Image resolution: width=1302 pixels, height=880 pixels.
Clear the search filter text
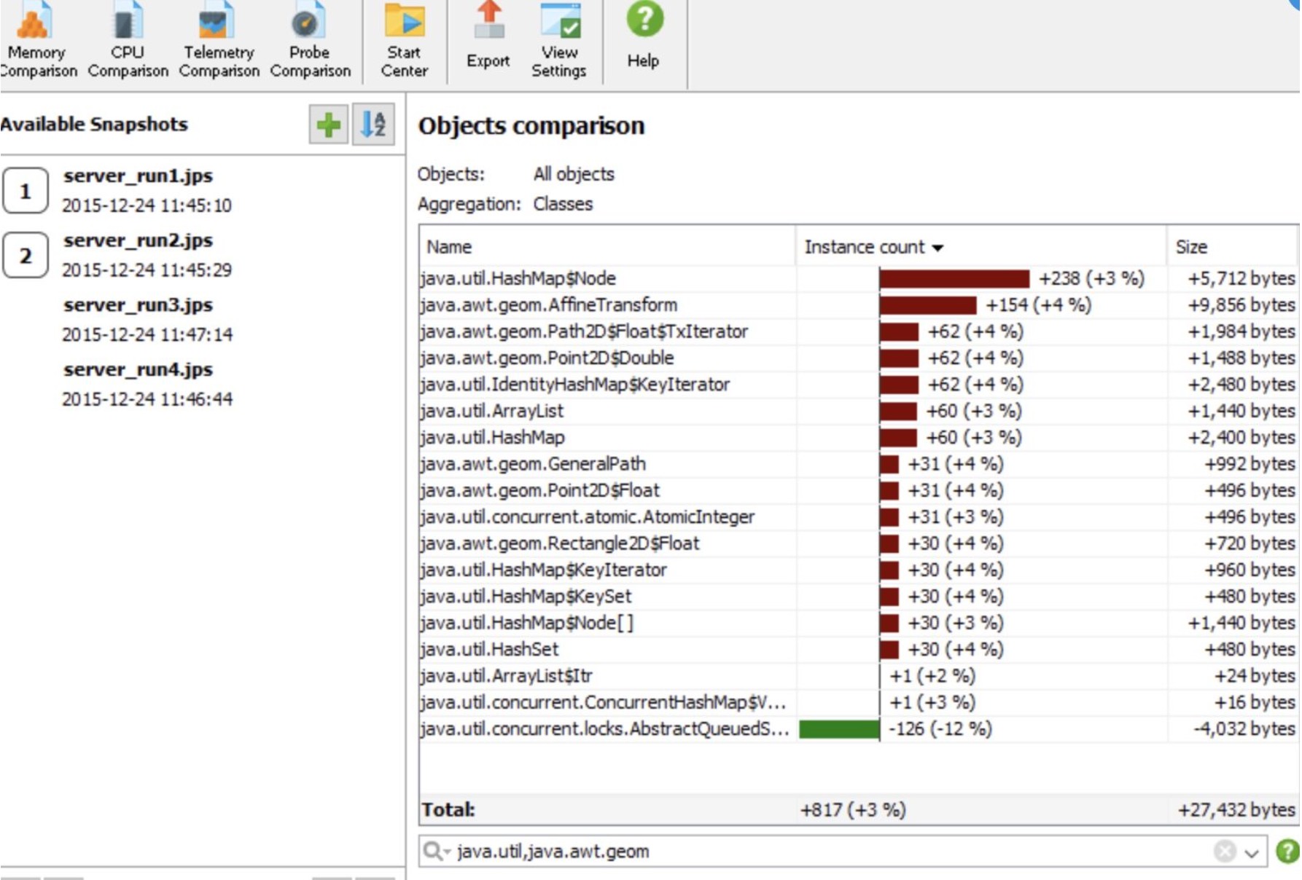(1224, 849)
